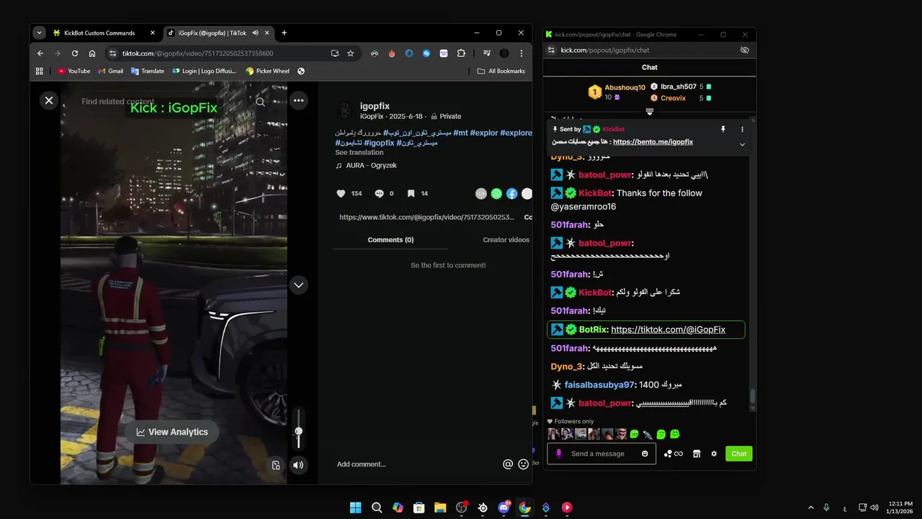Open the tiktok.com/@iGopFix link from BotRix
The image size is (922, 519).
click(668, 329)
